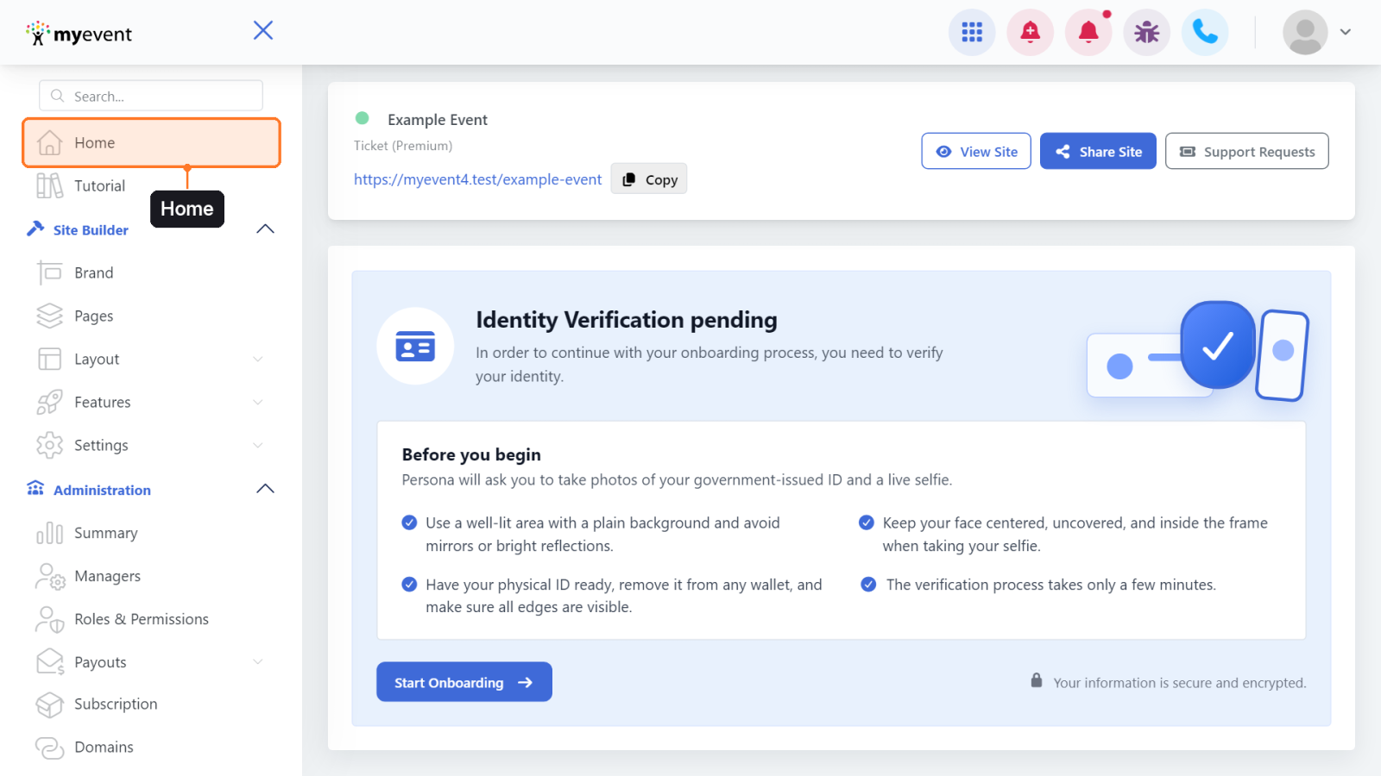Screen dimensions: 1381x776
Task: Expand the Features submenu
Action: (257, 402)
